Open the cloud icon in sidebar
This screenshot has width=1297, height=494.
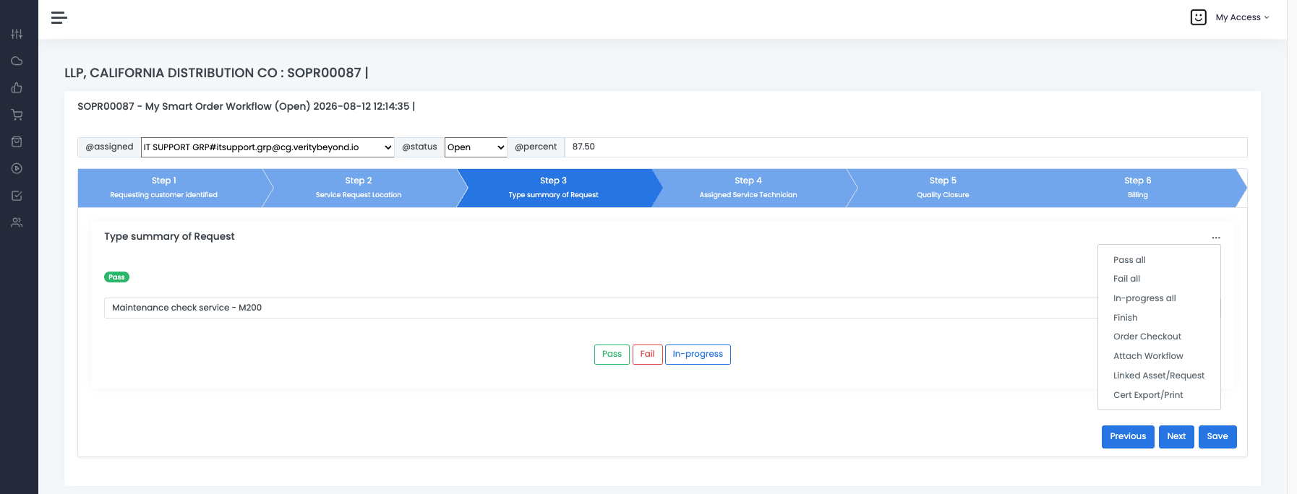click(x=17, y=61)
